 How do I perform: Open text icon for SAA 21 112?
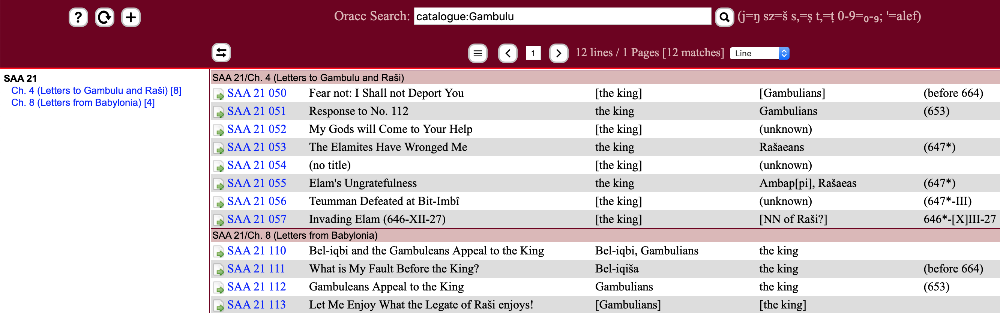click(x=219, y=287)
